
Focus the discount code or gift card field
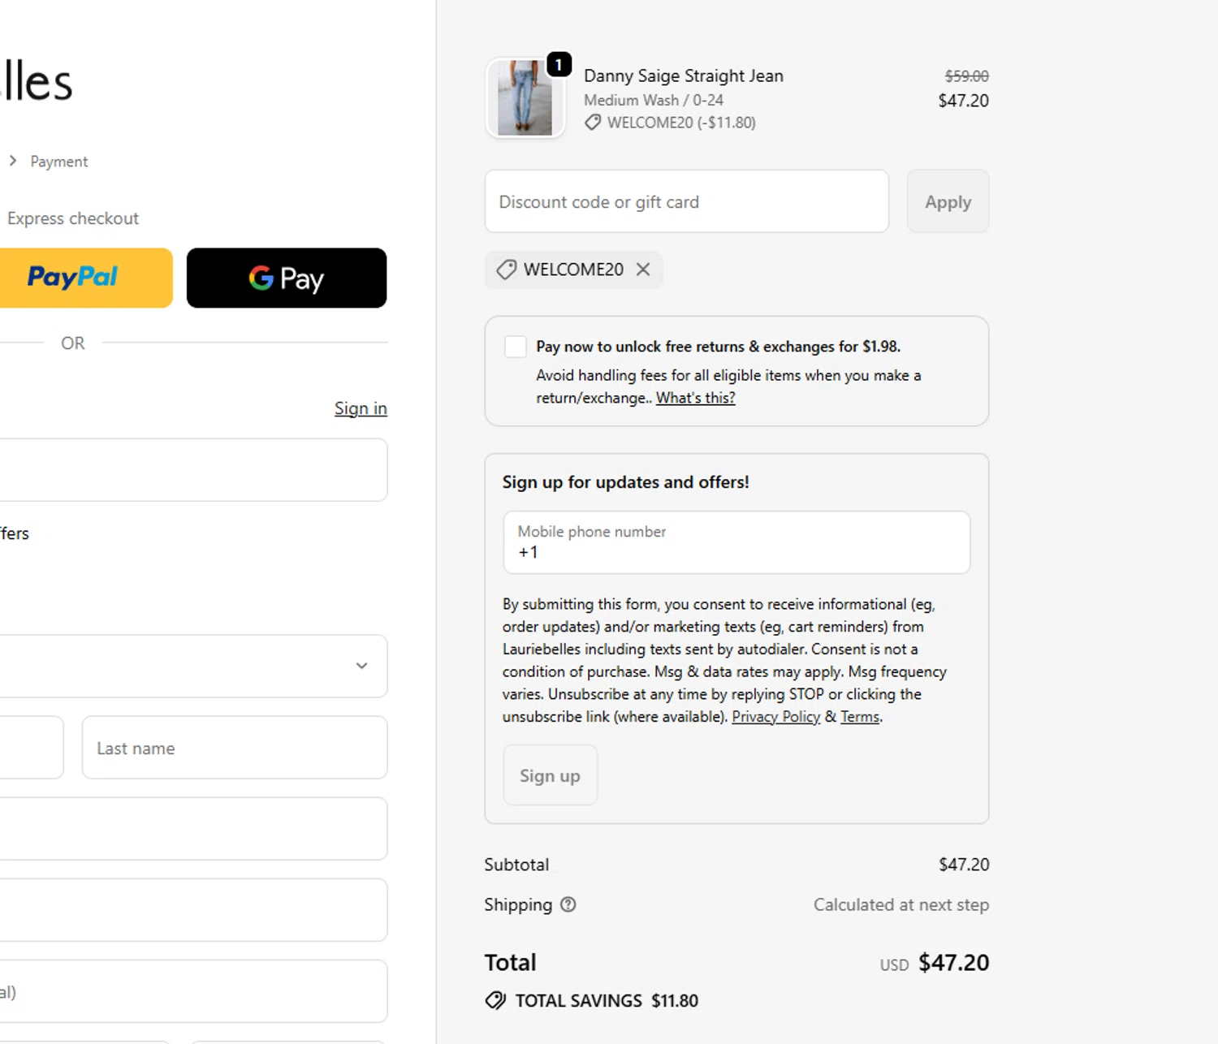click(x=686, y=201)
